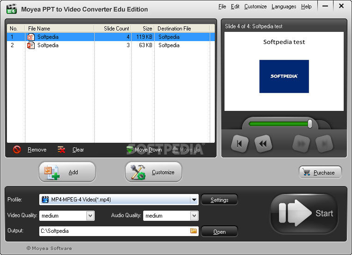Image resolution: width=352 pixels, height=255 pixels.
Task: Click the Clear button label
Action: point(78,150)
